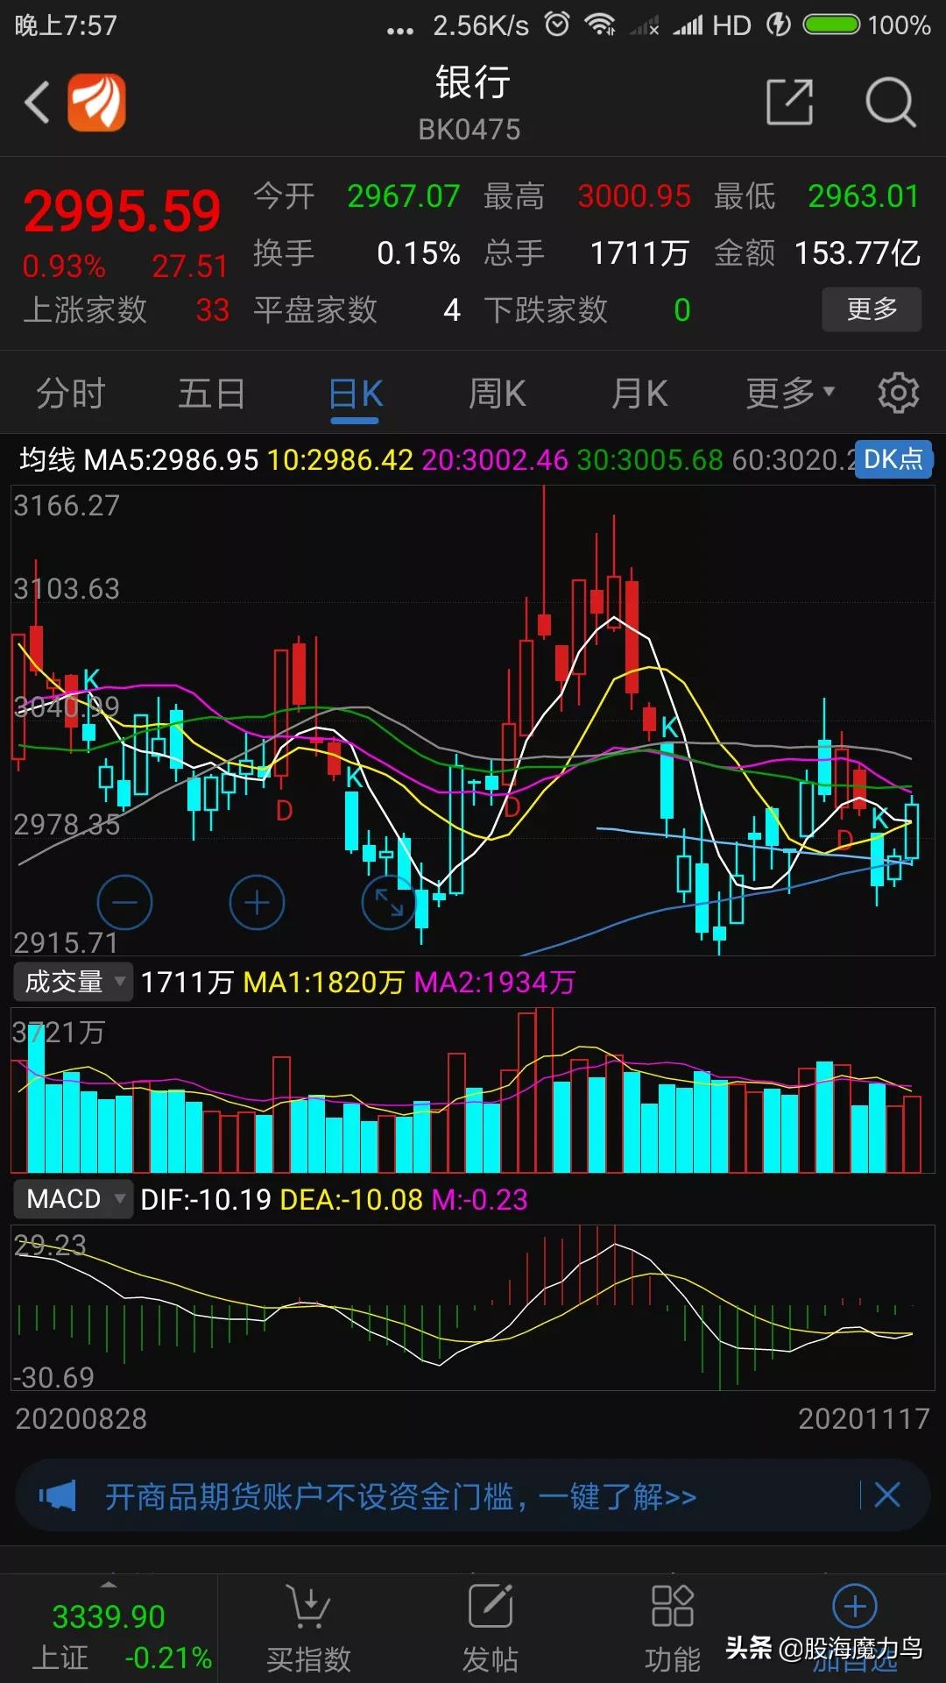946x1683 pixels.
Task: Tap the 银行 BK0475 title
Action: pyautogui.click(x=471, y=103)
